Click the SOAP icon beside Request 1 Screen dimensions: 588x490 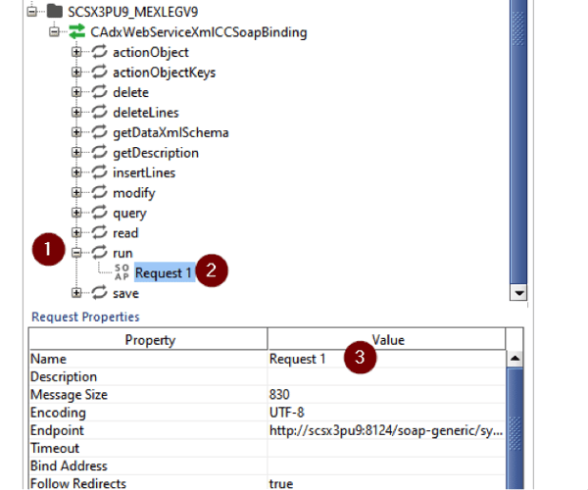(122, 272)
